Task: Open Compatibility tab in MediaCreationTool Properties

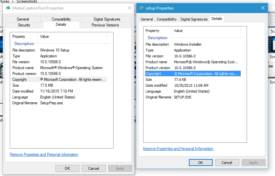Action: tap(61, 19)
